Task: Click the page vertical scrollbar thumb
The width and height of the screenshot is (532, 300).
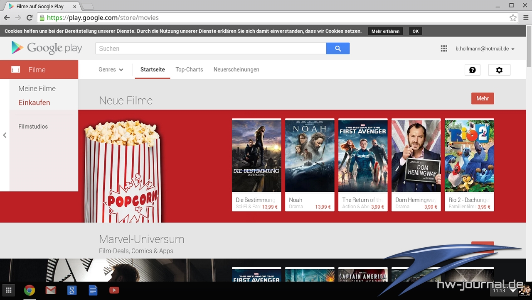Action: (529, 46)
